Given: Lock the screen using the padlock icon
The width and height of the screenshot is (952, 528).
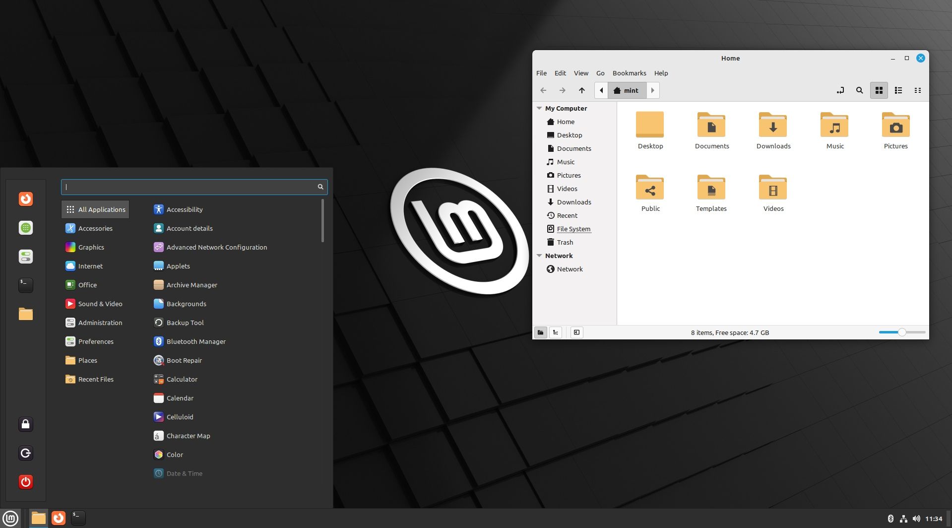Looking at the screenshot, I should (x=26, y=424).
